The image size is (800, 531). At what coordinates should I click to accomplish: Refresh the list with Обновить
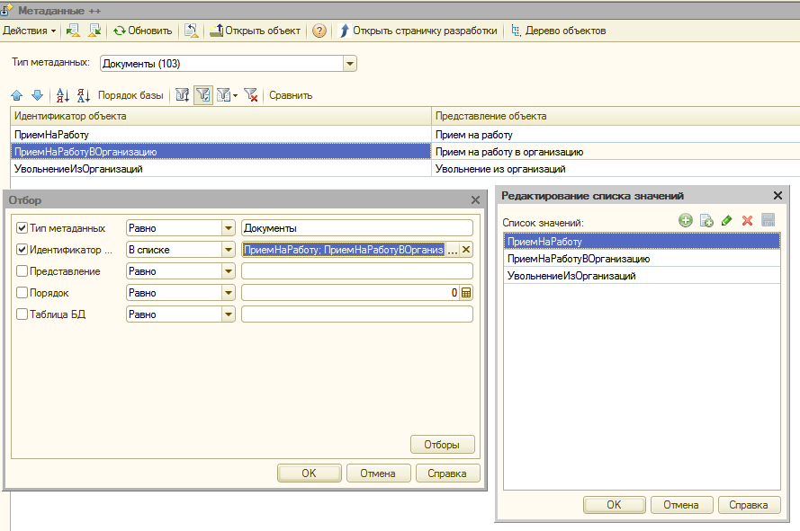click(143, 31)
